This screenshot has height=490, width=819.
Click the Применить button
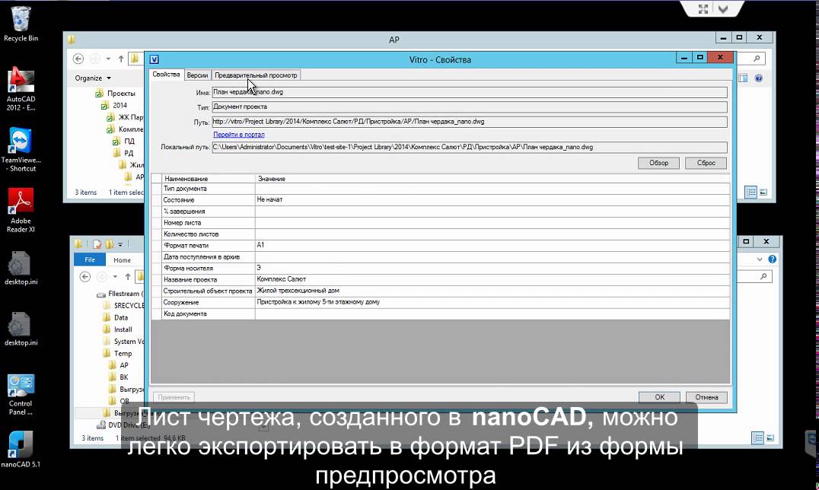point(174,397)
